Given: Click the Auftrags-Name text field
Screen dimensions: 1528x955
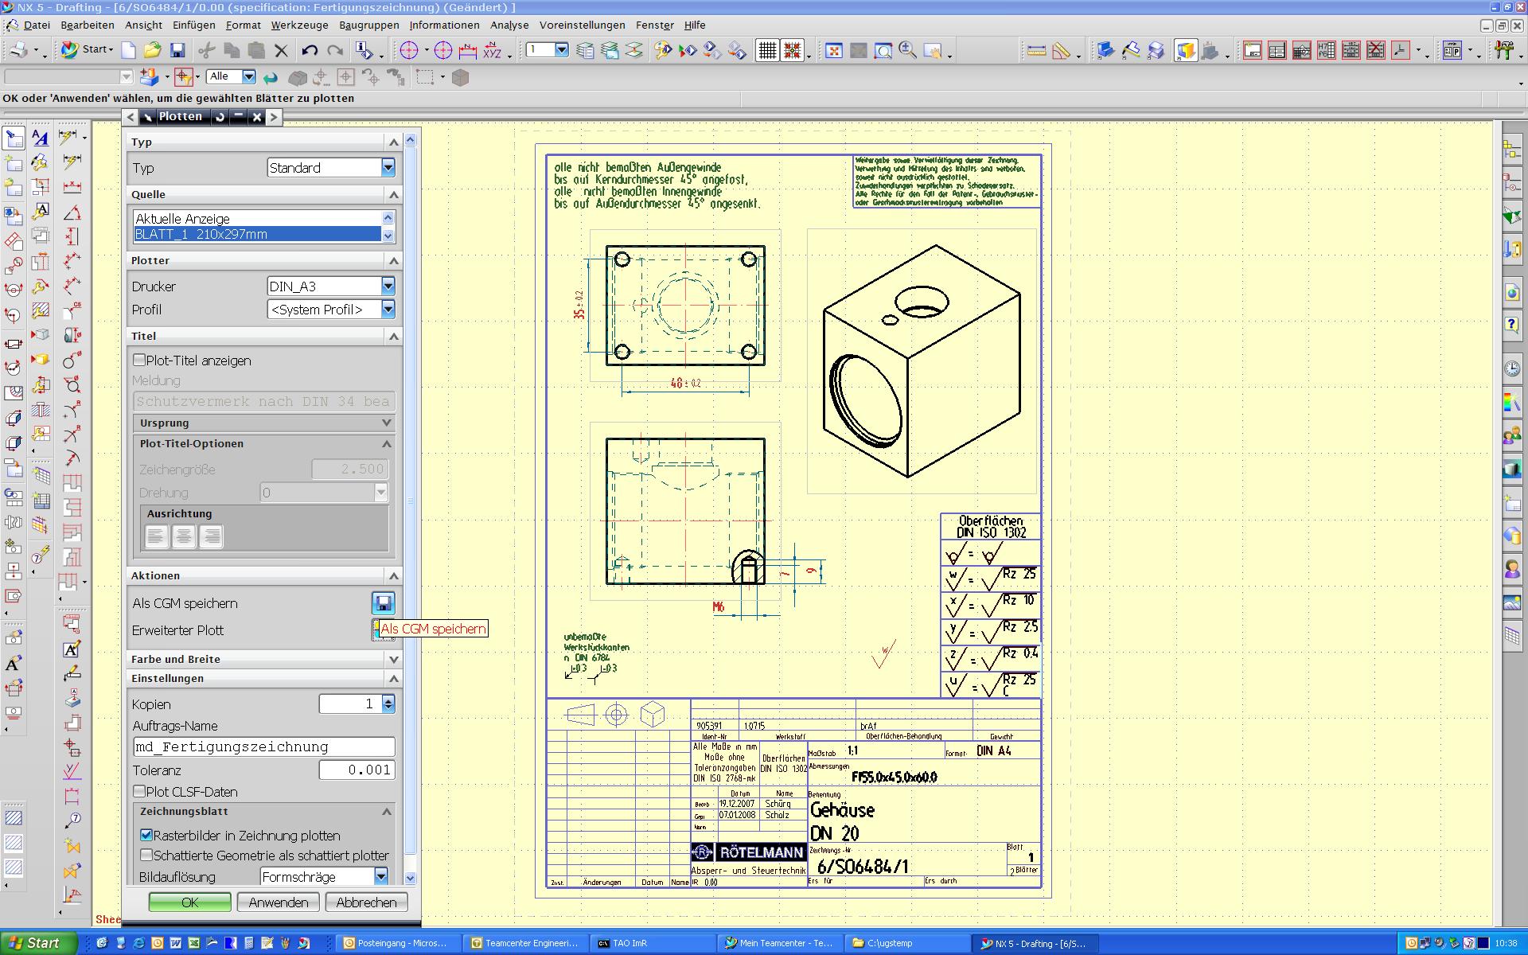Looking at the screenshot, I should point(263,746).
